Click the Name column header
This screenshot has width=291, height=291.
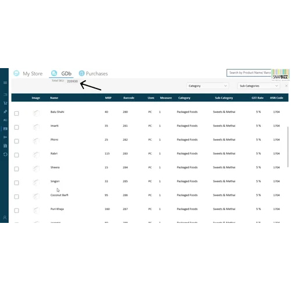pos(54,98)
